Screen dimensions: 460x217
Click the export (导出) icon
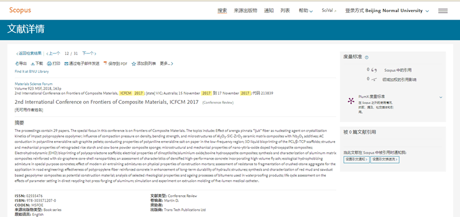pos(17,64)
